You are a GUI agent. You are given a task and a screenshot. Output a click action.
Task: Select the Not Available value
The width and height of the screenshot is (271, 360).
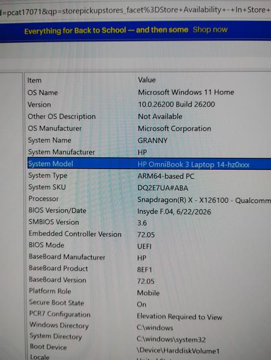[160, 116]
